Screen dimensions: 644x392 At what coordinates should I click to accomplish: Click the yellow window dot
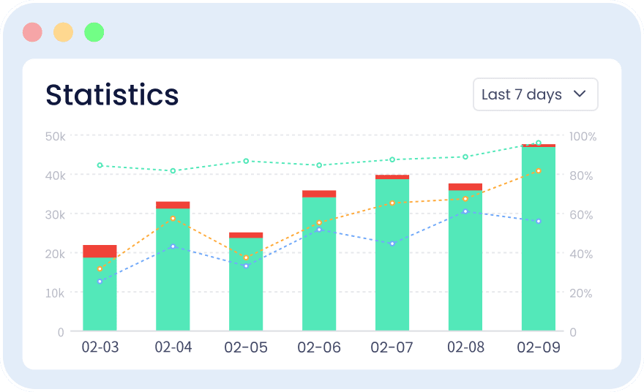[63, 32]
